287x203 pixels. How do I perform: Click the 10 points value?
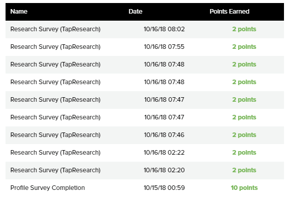click(244, 188)
